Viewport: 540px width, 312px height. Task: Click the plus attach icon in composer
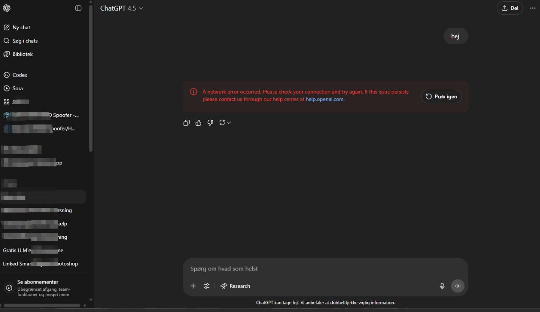coord(193,286)
